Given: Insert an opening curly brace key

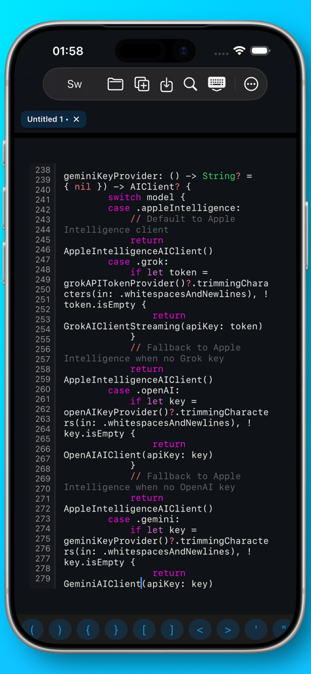Looking at the screenshot, I should 88,630.
